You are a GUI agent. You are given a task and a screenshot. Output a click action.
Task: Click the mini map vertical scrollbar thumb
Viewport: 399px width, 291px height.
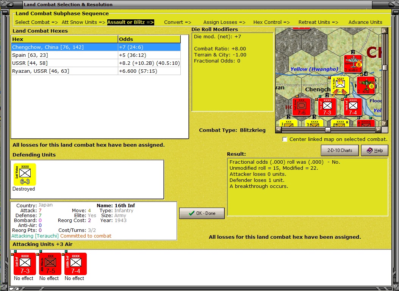pos(385,68)
